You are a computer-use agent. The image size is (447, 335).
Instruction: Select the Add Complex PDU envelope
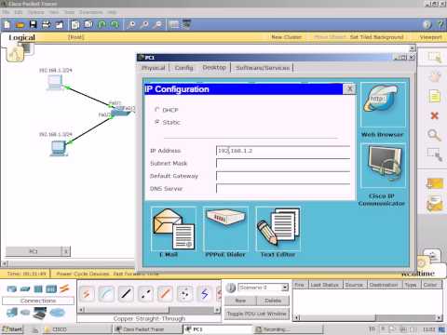pos(435,204)
